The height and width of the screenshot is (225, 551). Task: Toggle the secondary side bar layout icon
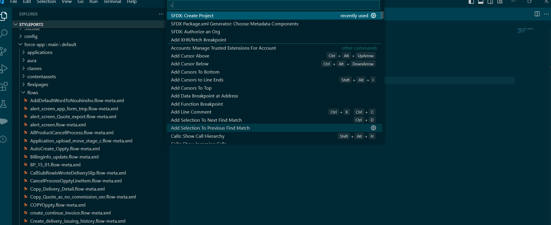[x=490, y=2]
